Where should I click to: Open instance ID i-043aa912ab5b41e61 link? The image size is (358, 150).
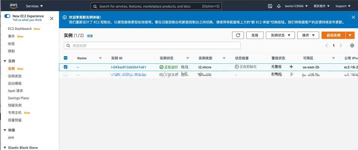pos(128,67)
